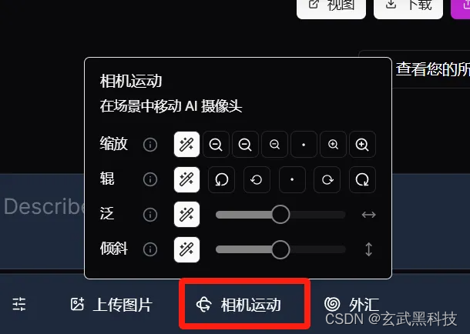Choose the mild clockwise roll button
The width and height of the screenshot is (470, 334).
point(327,179)
